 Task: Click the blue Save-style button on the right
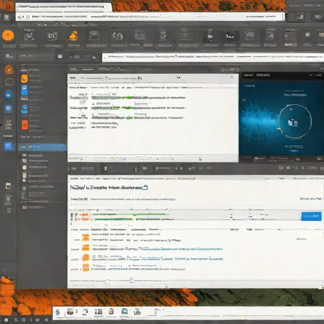click(x=311, y=216)
